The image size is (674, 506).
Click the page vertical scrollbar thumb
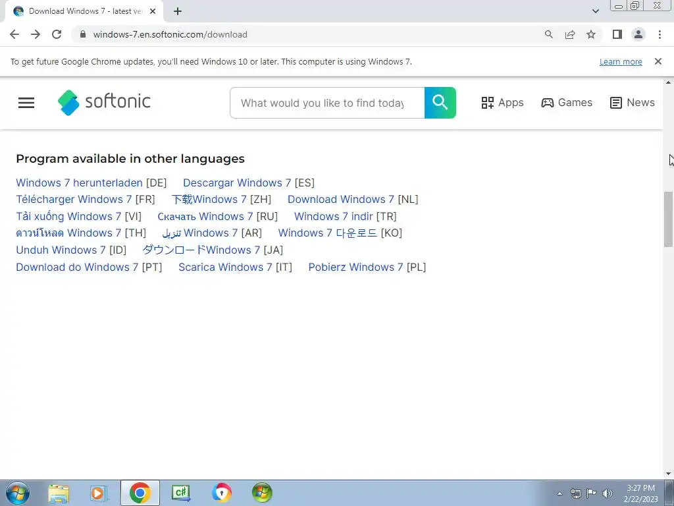[x=668, y=219]
